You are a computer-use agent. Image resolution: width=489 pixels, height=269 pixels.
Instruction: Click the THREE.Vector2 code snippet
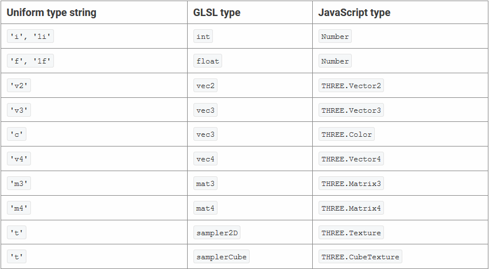pos(351,86)
